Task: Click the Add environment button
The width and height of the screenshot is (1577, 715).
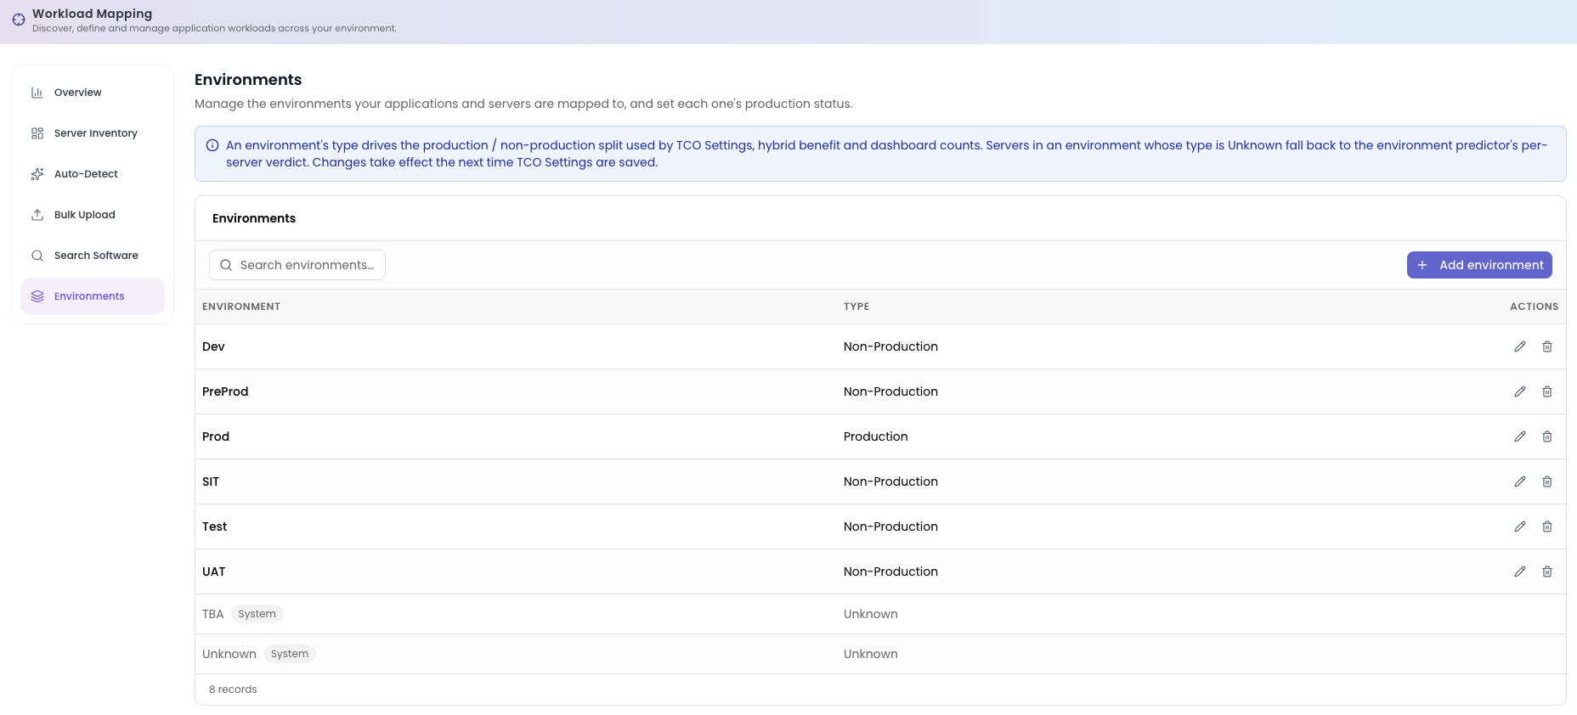Action: [x=1479, y=265]
